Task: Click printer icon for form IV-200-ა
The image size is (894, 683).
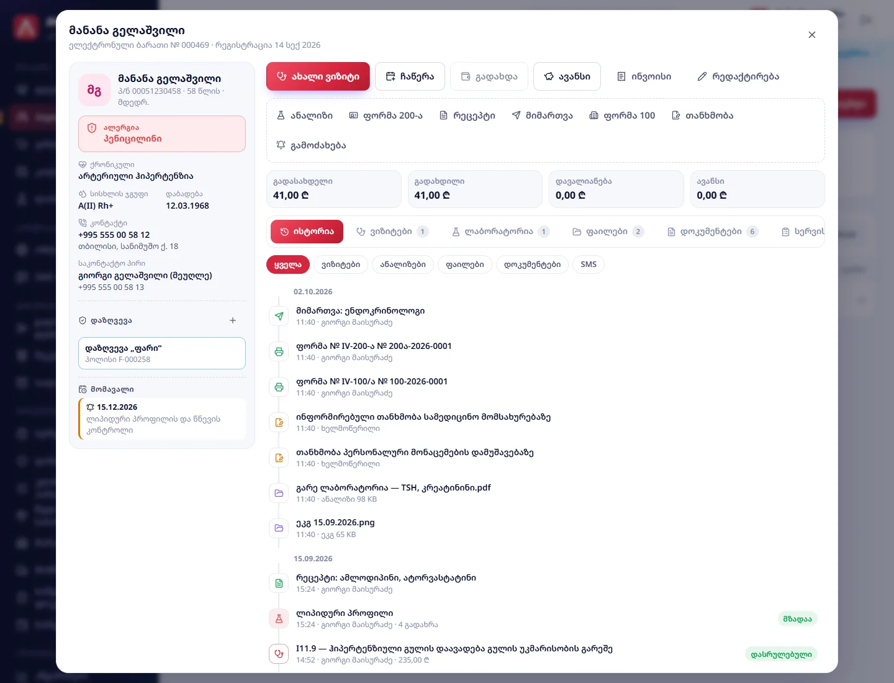Action: [x=279, y=351]
